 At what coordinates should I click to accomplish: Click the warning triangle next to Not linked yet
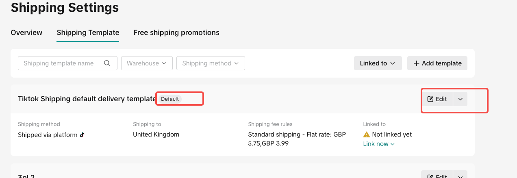point(367,135)
